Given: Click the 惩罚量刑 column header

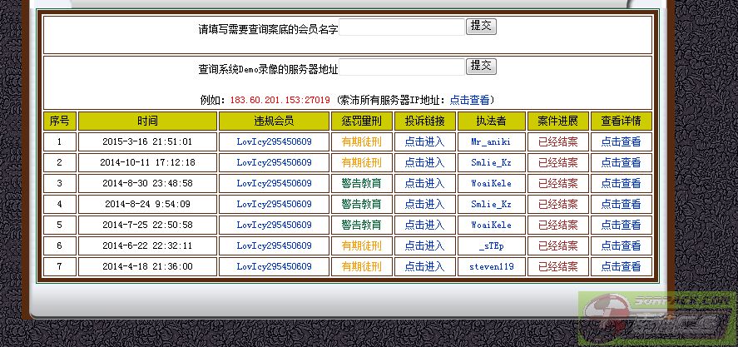Looking at the screenshot, I should (x=361, y=121).
